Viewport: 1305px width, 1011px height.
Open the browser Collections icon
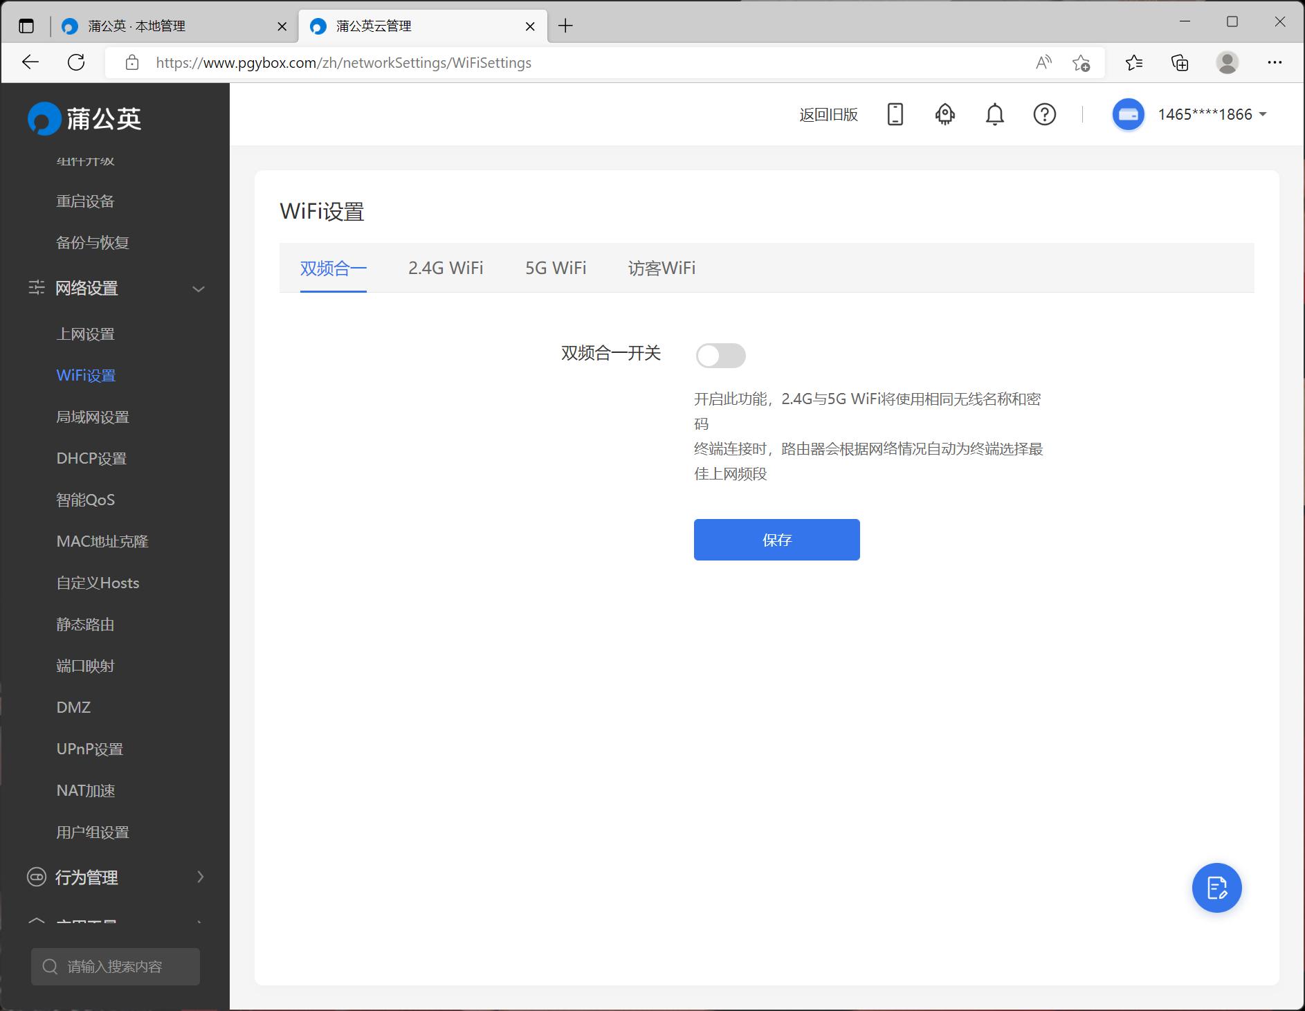[1180, 62]
